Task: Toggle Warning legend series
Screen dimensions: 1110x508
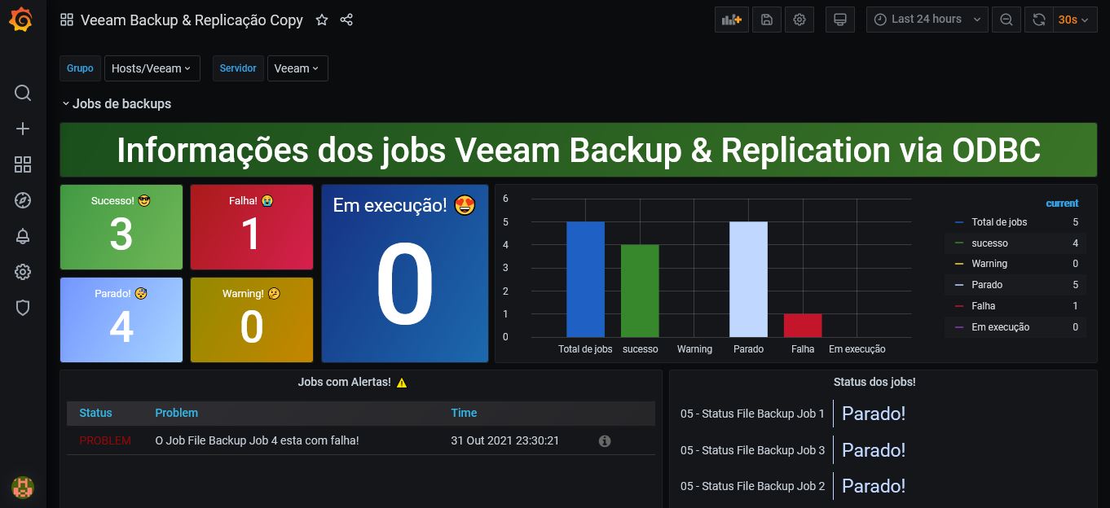Action: click(989, 264)
